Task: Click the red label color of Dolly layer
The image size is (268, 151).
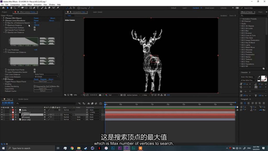Action: tap(13, 110)
